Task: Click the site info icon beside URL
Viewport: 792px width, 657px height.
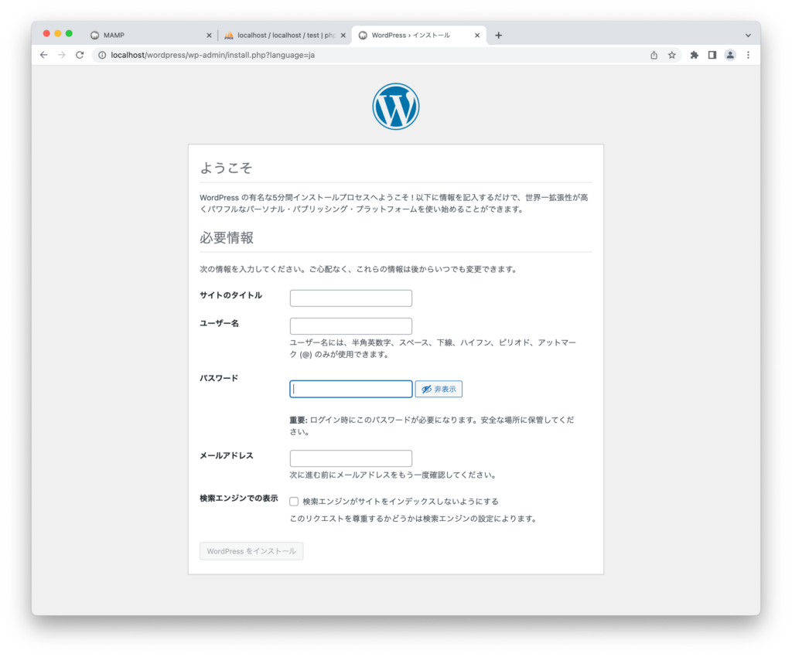Action: (x=101, y=55)
